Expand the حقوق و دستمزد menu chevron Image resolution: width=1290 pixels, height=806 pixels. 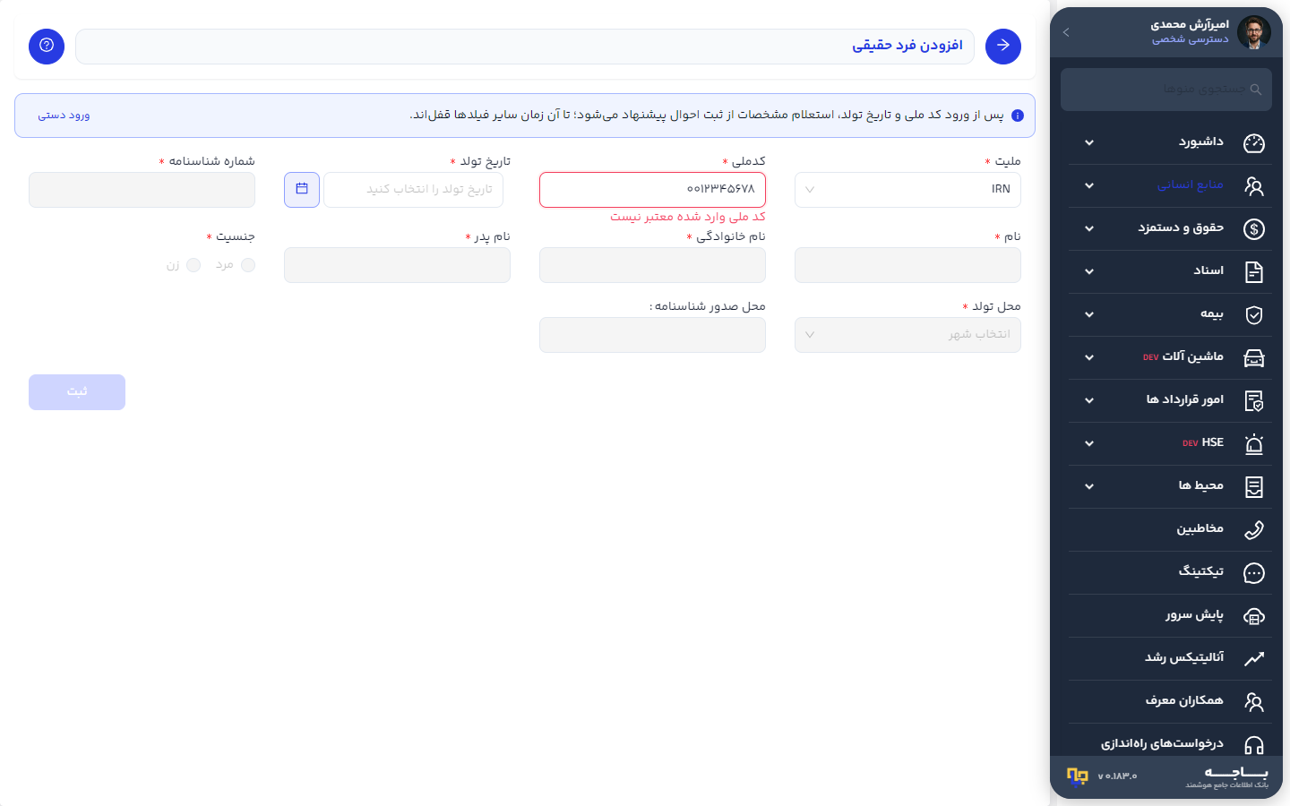[x=1089, y=229]
